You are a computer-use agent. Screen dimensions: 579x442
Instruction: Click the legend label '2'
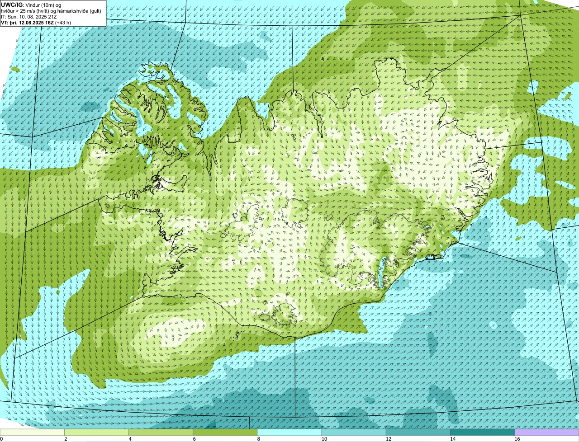(x=66, y=439)
